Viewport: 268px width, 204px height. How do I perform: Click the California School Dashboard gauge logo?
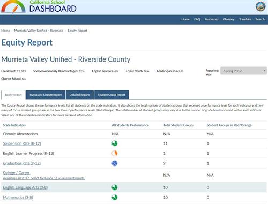click(x=13, y=6)
